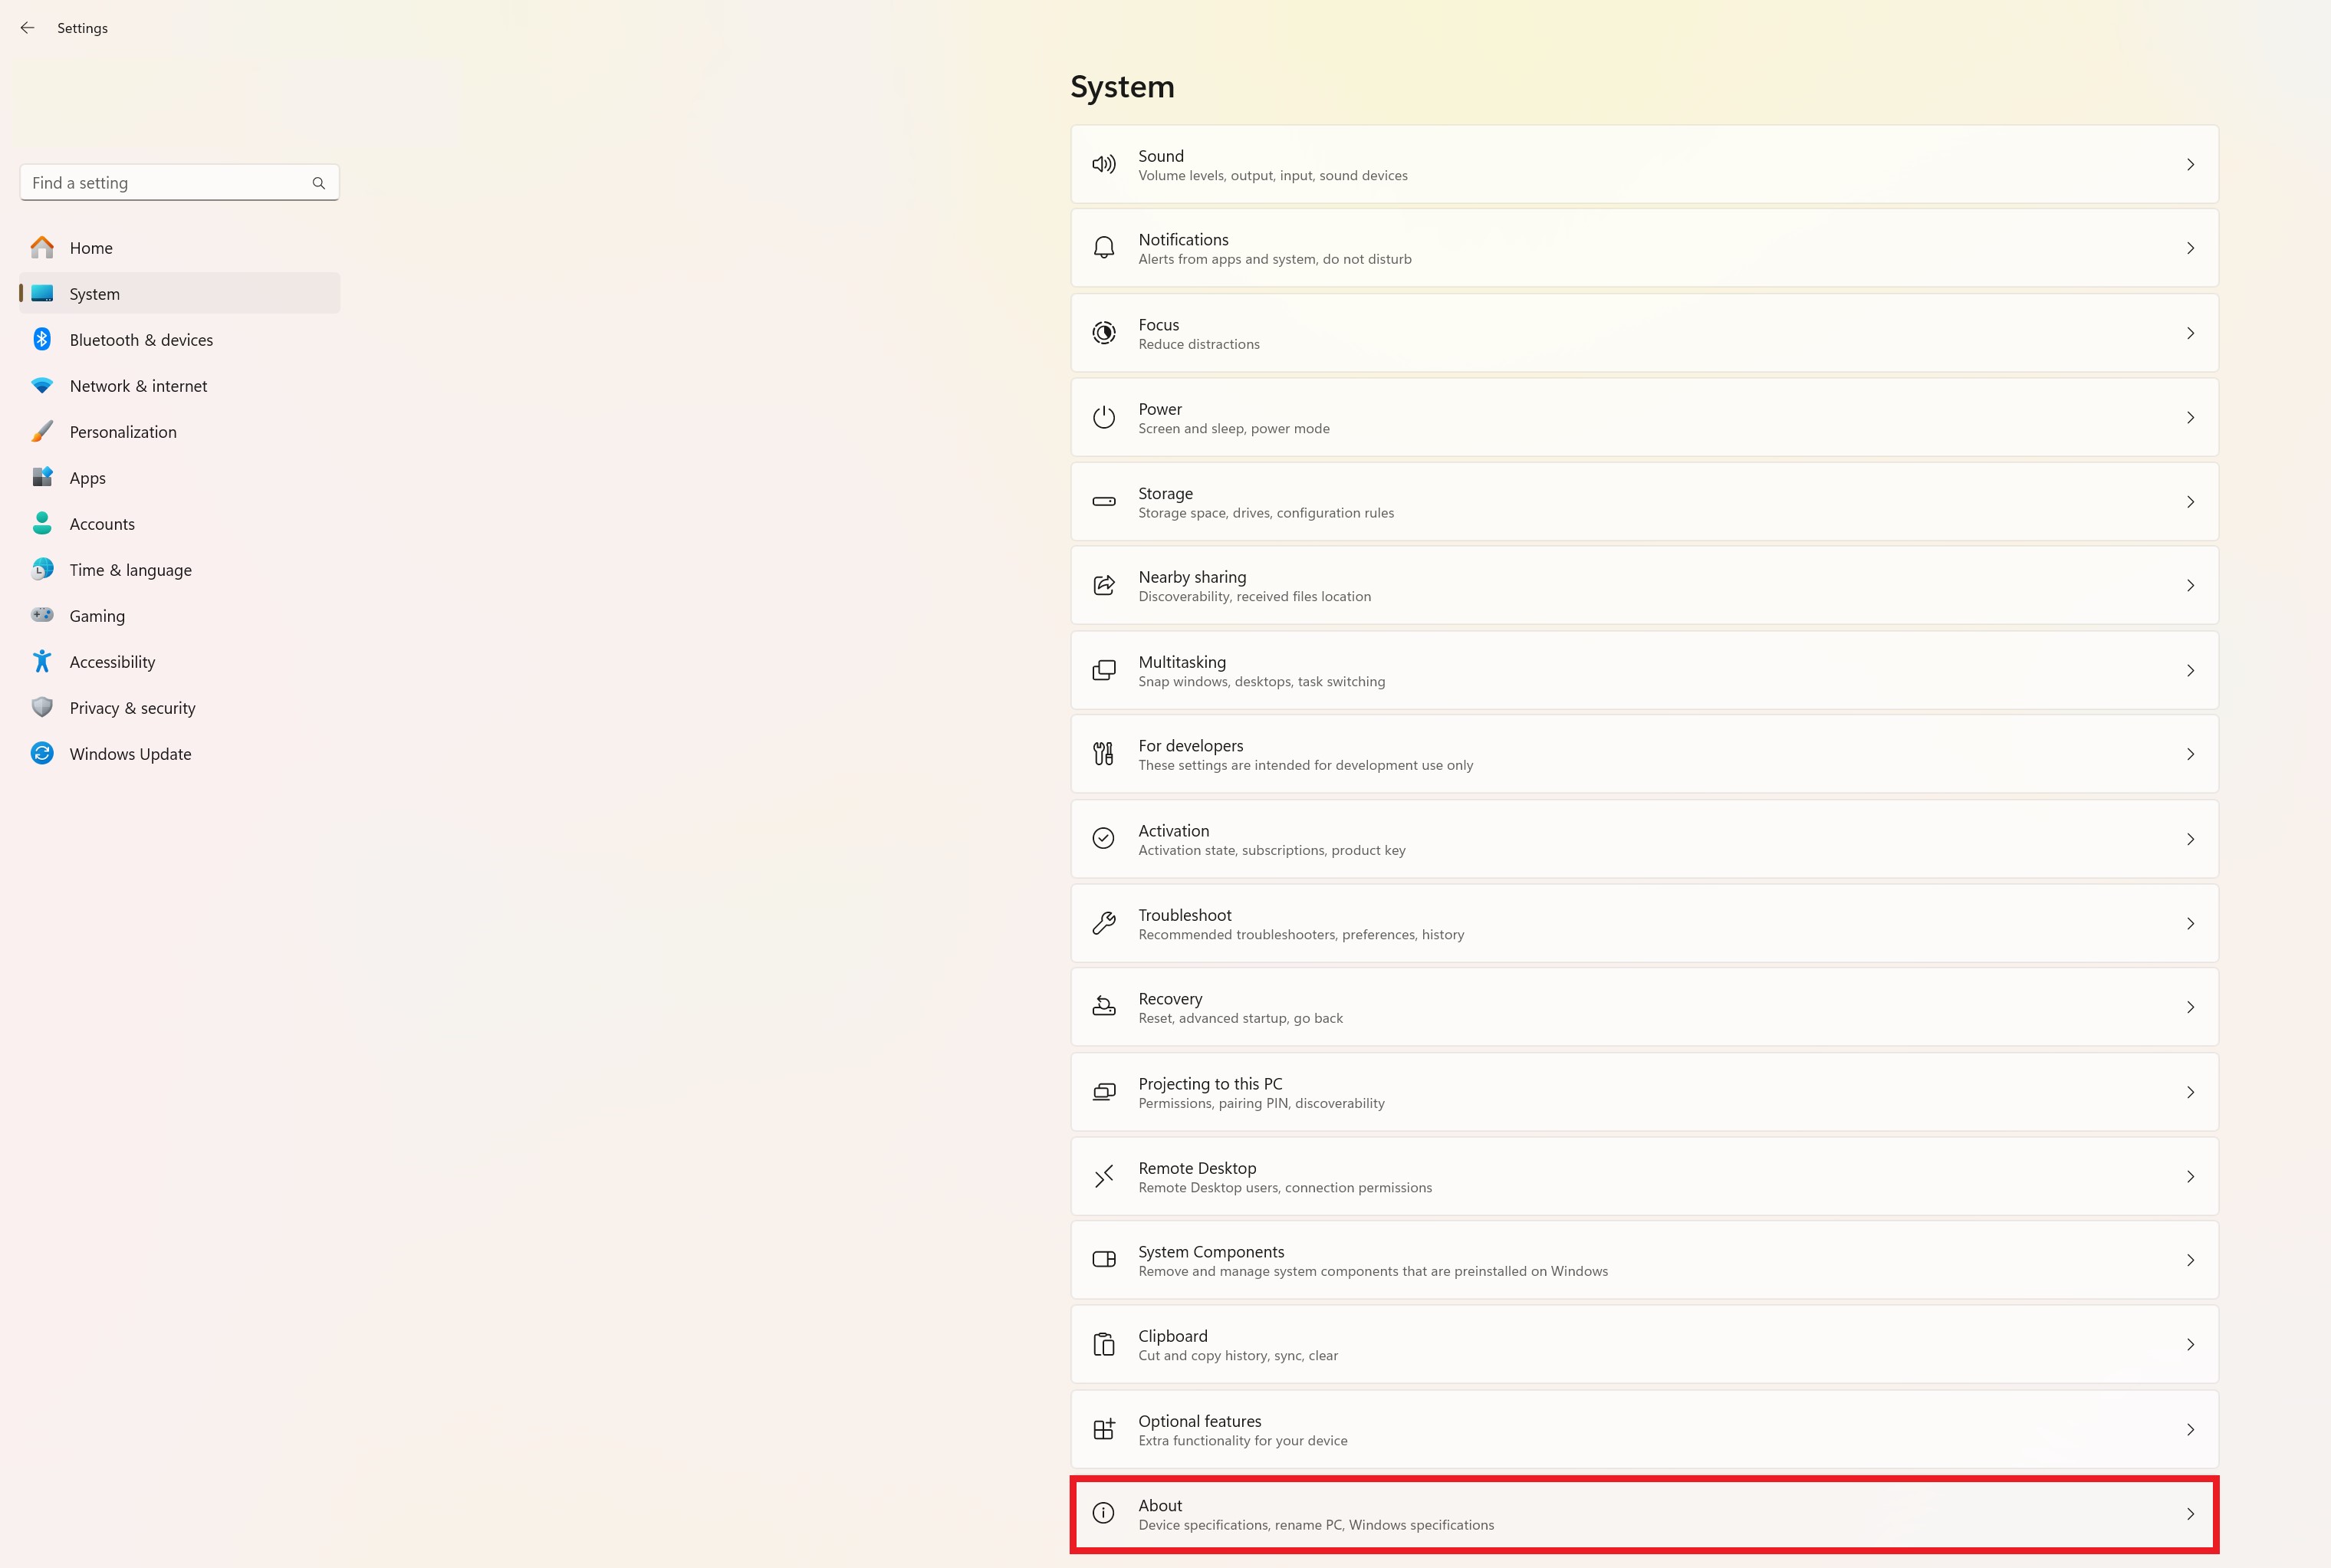The height and width of the screenshot is (1568, 2331).
Task: Open the Multitasking chevron arrow
Action: point(2190,671)
